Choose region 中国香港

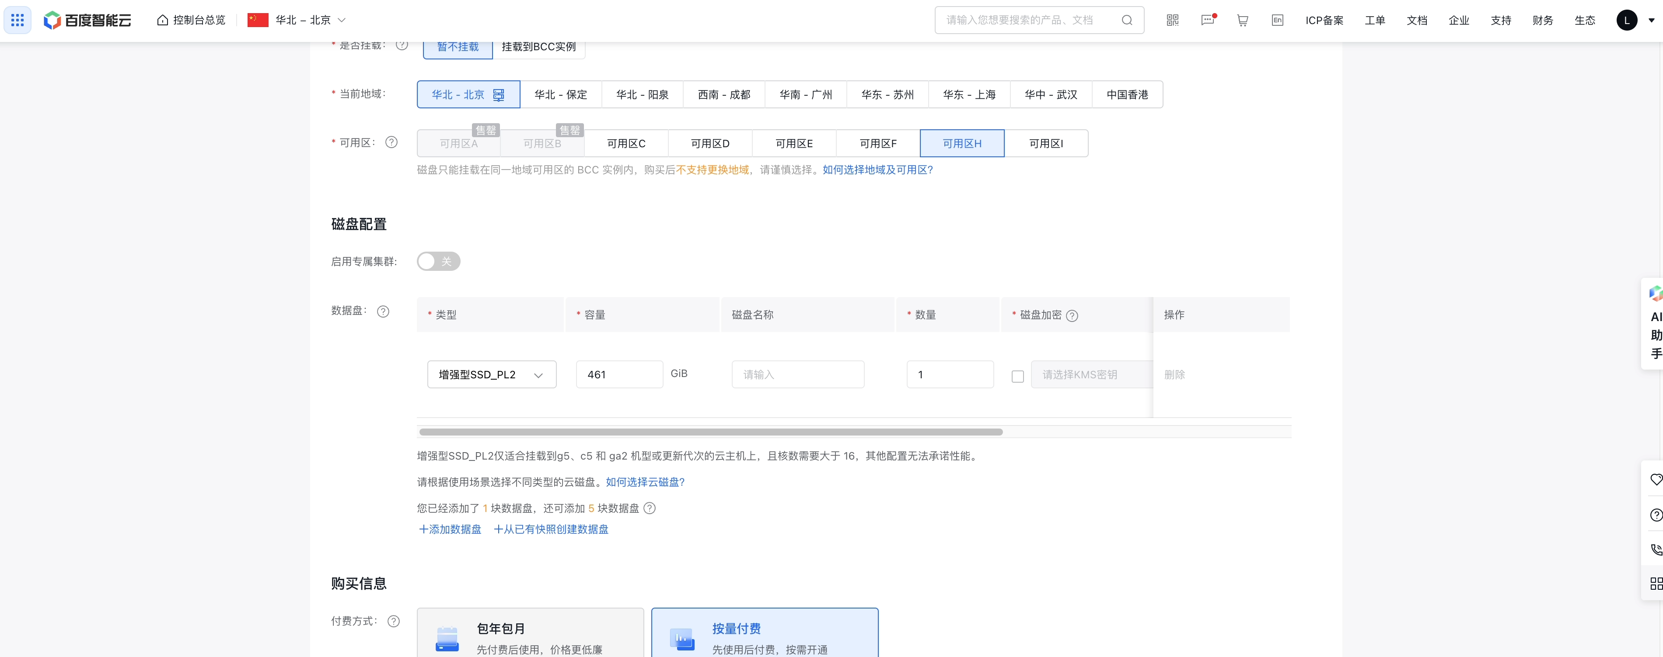(1127, 94)
